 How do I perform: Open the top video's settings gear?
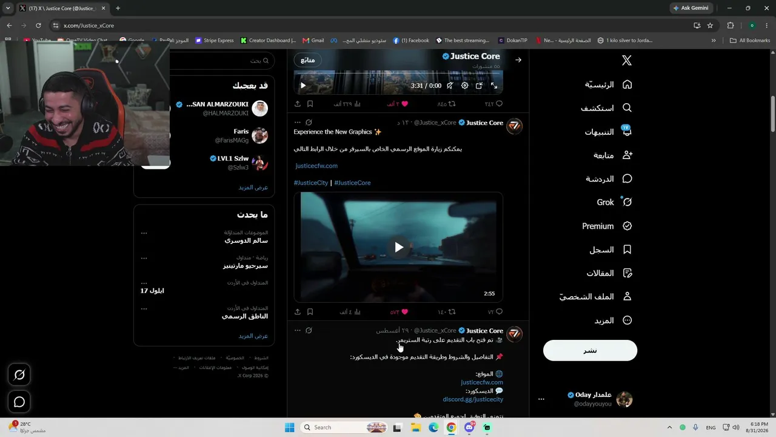464,86
